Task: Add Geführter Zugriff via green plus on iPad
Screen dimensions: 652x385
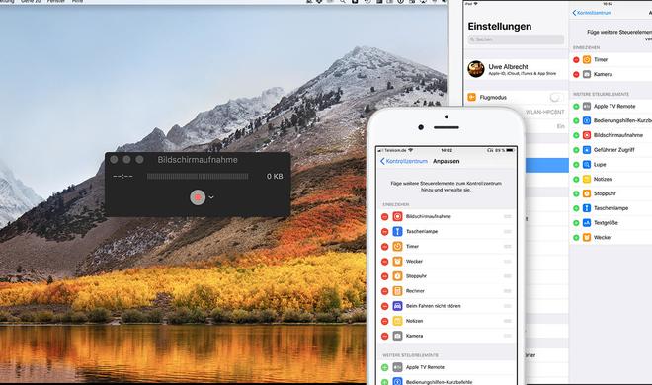Action: click(576, 150)
